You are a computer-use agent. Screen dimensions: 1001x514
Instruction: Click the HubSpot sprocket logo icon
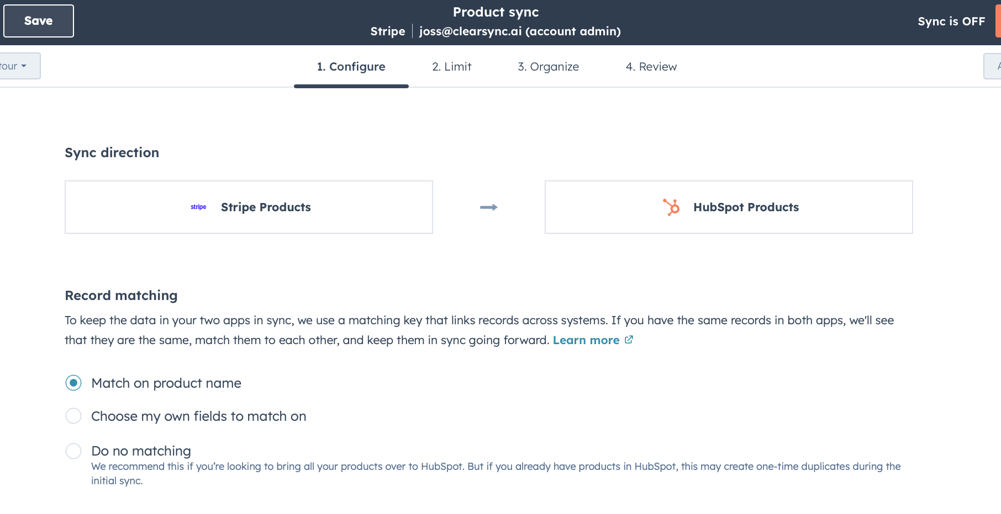671,207
